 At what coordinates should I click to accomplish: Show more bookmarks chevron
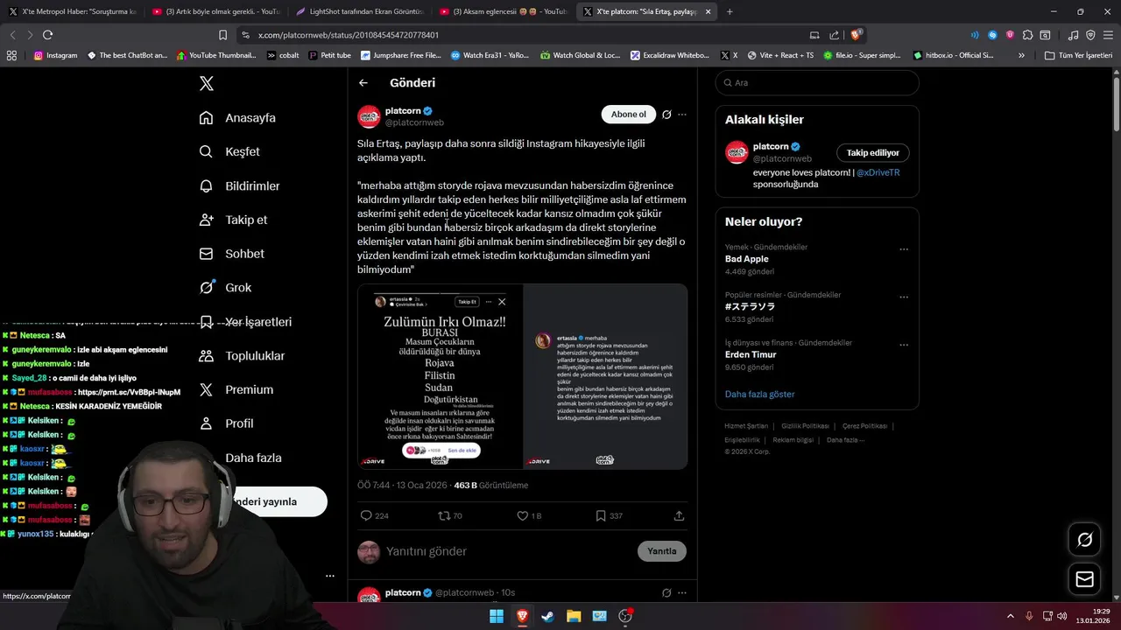tap(1021, 55)
